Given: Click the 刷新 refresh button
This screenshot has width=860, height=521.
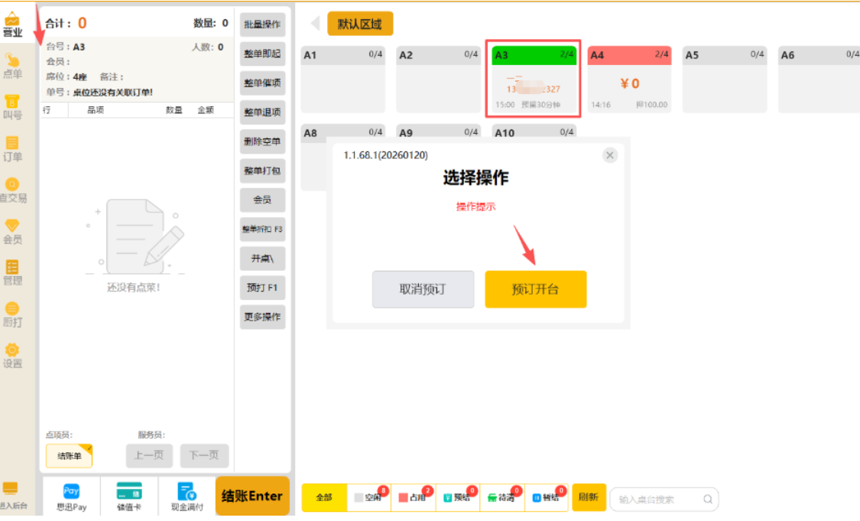Looking at the screenshot, I should pyautogui.click(x=589, y=497).
